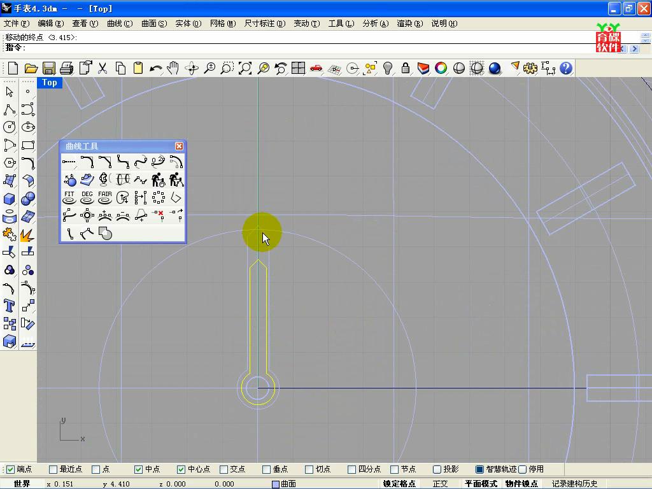
Task: Open Help with the question mark icon
Action: pyautogui.click(x=566, y=67)
